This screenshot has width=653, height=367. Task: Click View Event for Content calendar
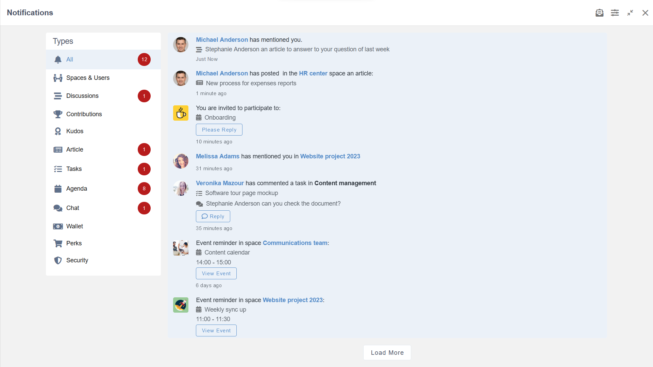pos(216,274)
